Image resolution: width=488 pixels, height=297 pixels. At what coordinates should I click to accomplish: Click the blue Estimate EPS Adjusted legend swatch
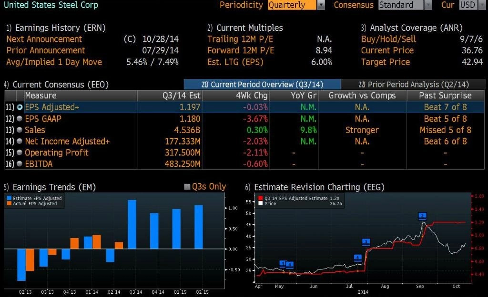9,198
